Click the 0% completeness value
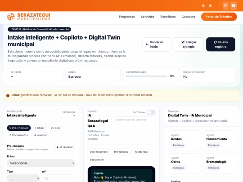 172,76
